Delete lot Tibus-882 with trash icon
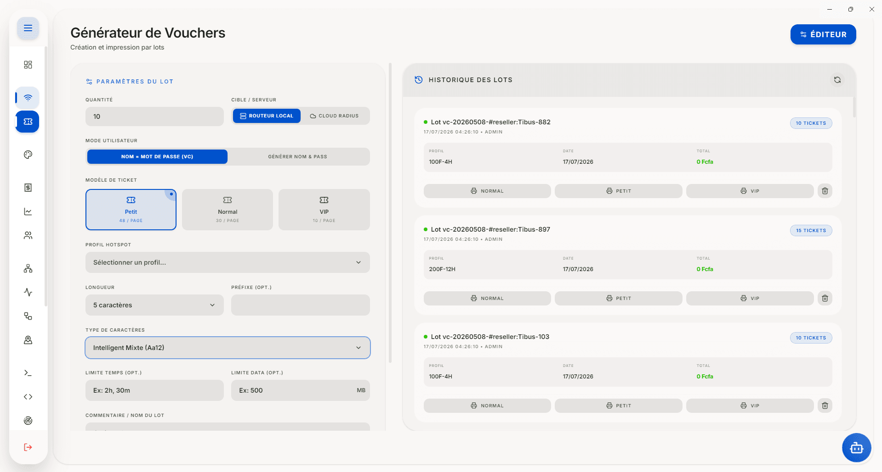Viewport: 882px width, 472px height. (x=825, y=191)
